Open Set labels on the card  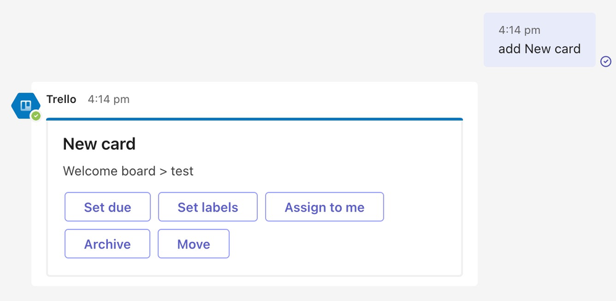[208, 207]
